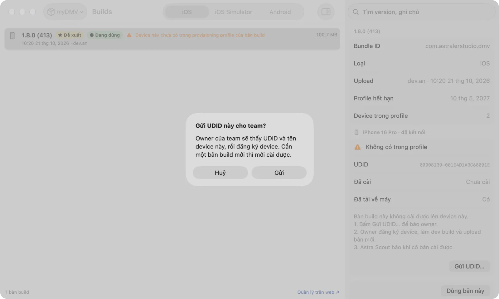
Task: Switch to the iOS tab
Action: pyautogui.click(x=187, y=12)
